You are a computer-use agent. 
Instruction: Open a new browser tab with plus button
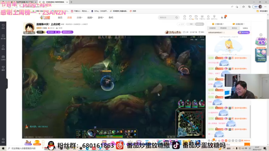[x=71, y=2]
